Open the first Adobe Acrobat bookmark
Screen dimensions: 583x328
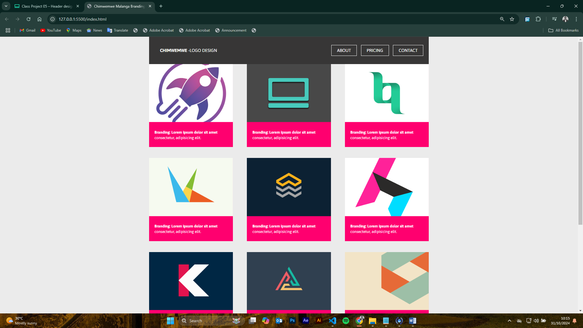158,30
